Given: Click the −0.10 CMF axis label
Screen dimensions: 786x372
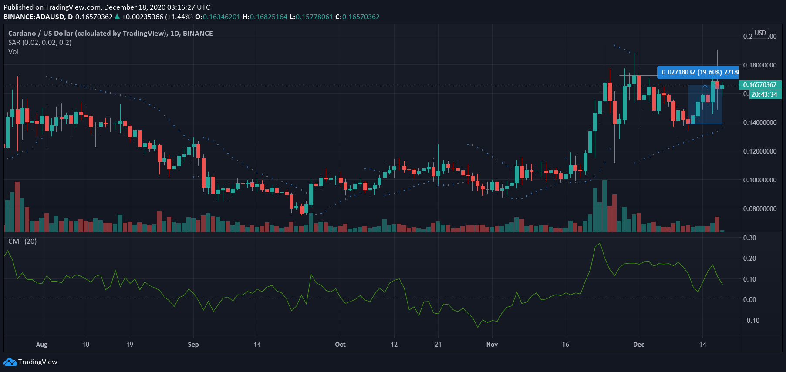Looking at the screenshot, I should [751, 321].
